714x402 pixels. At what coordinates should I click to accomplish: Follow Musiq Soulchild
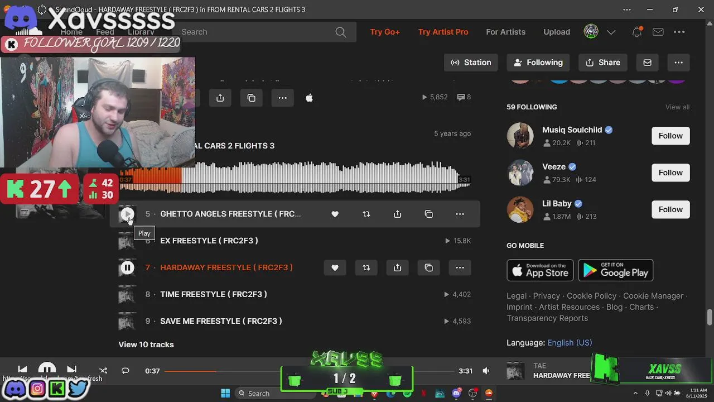670,136
